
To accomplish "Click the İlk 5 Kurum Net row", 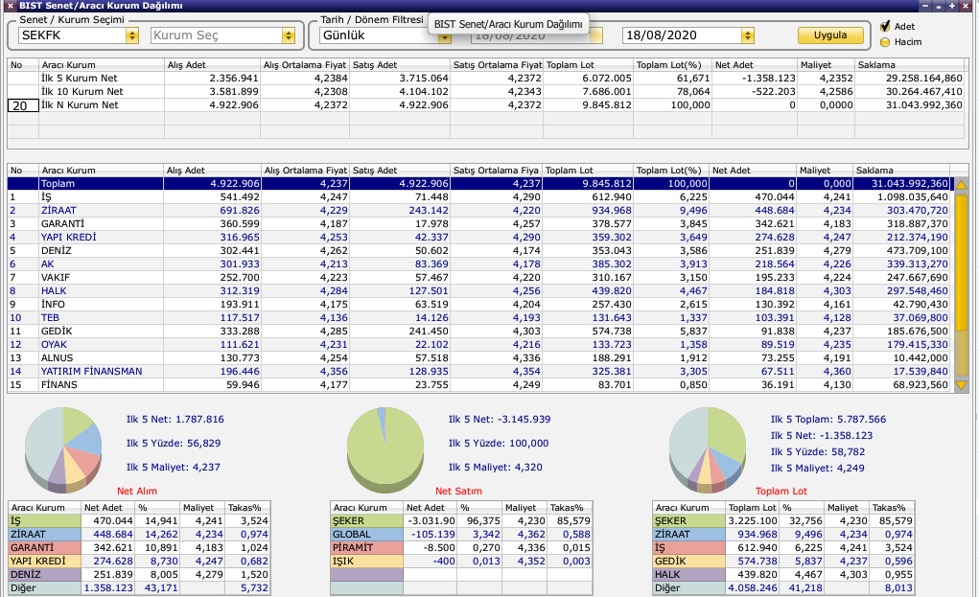I will 486,78.
